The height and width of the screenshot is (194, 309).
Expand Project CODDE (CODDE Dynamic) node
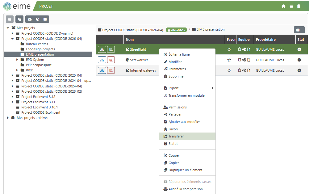[x=12, y=33]
